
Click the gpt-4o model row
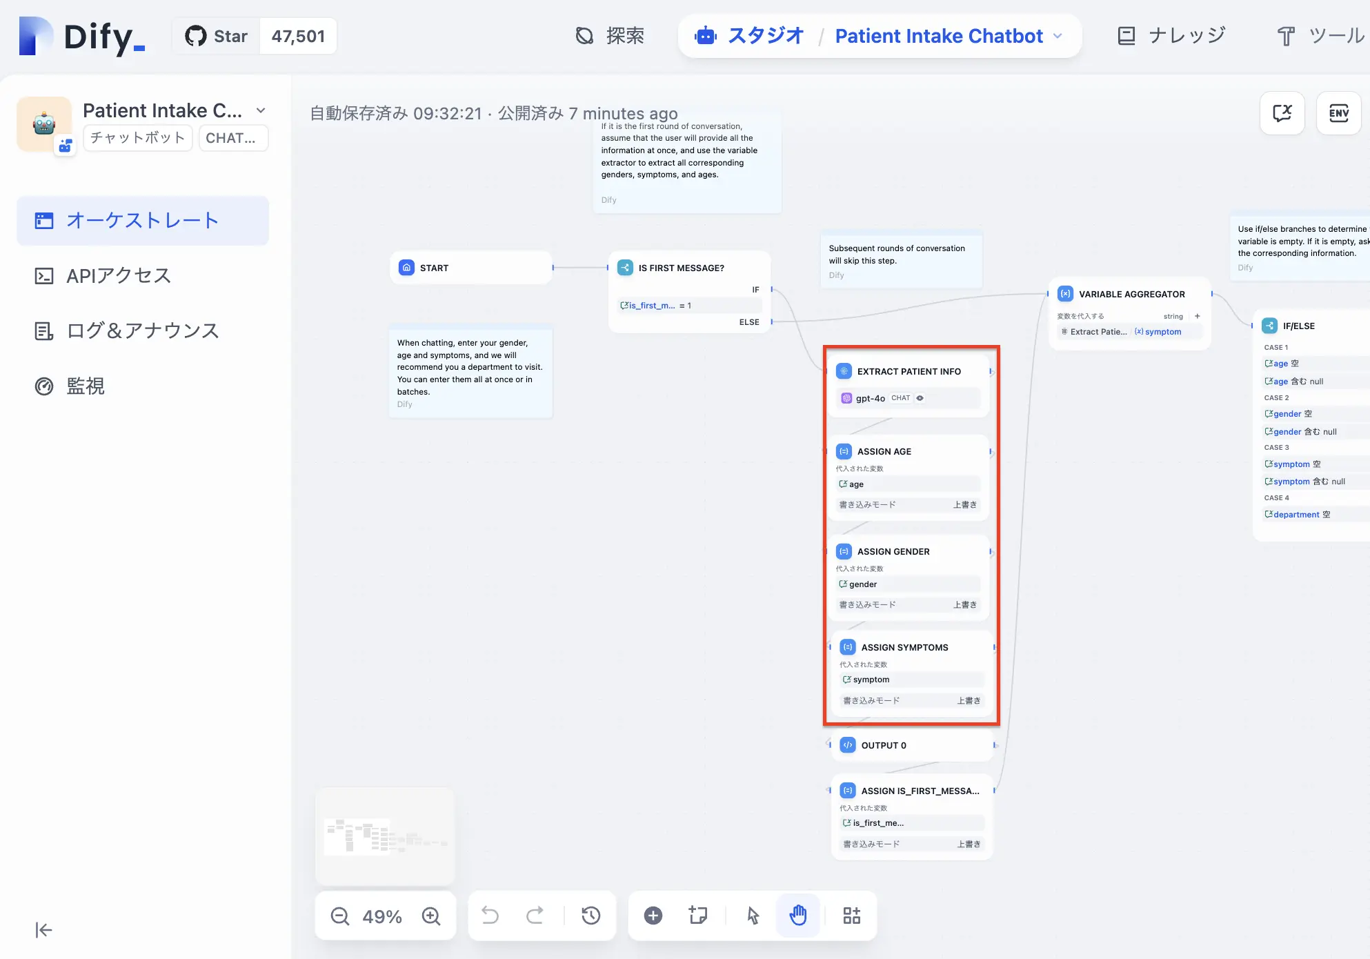pos(909,398)
